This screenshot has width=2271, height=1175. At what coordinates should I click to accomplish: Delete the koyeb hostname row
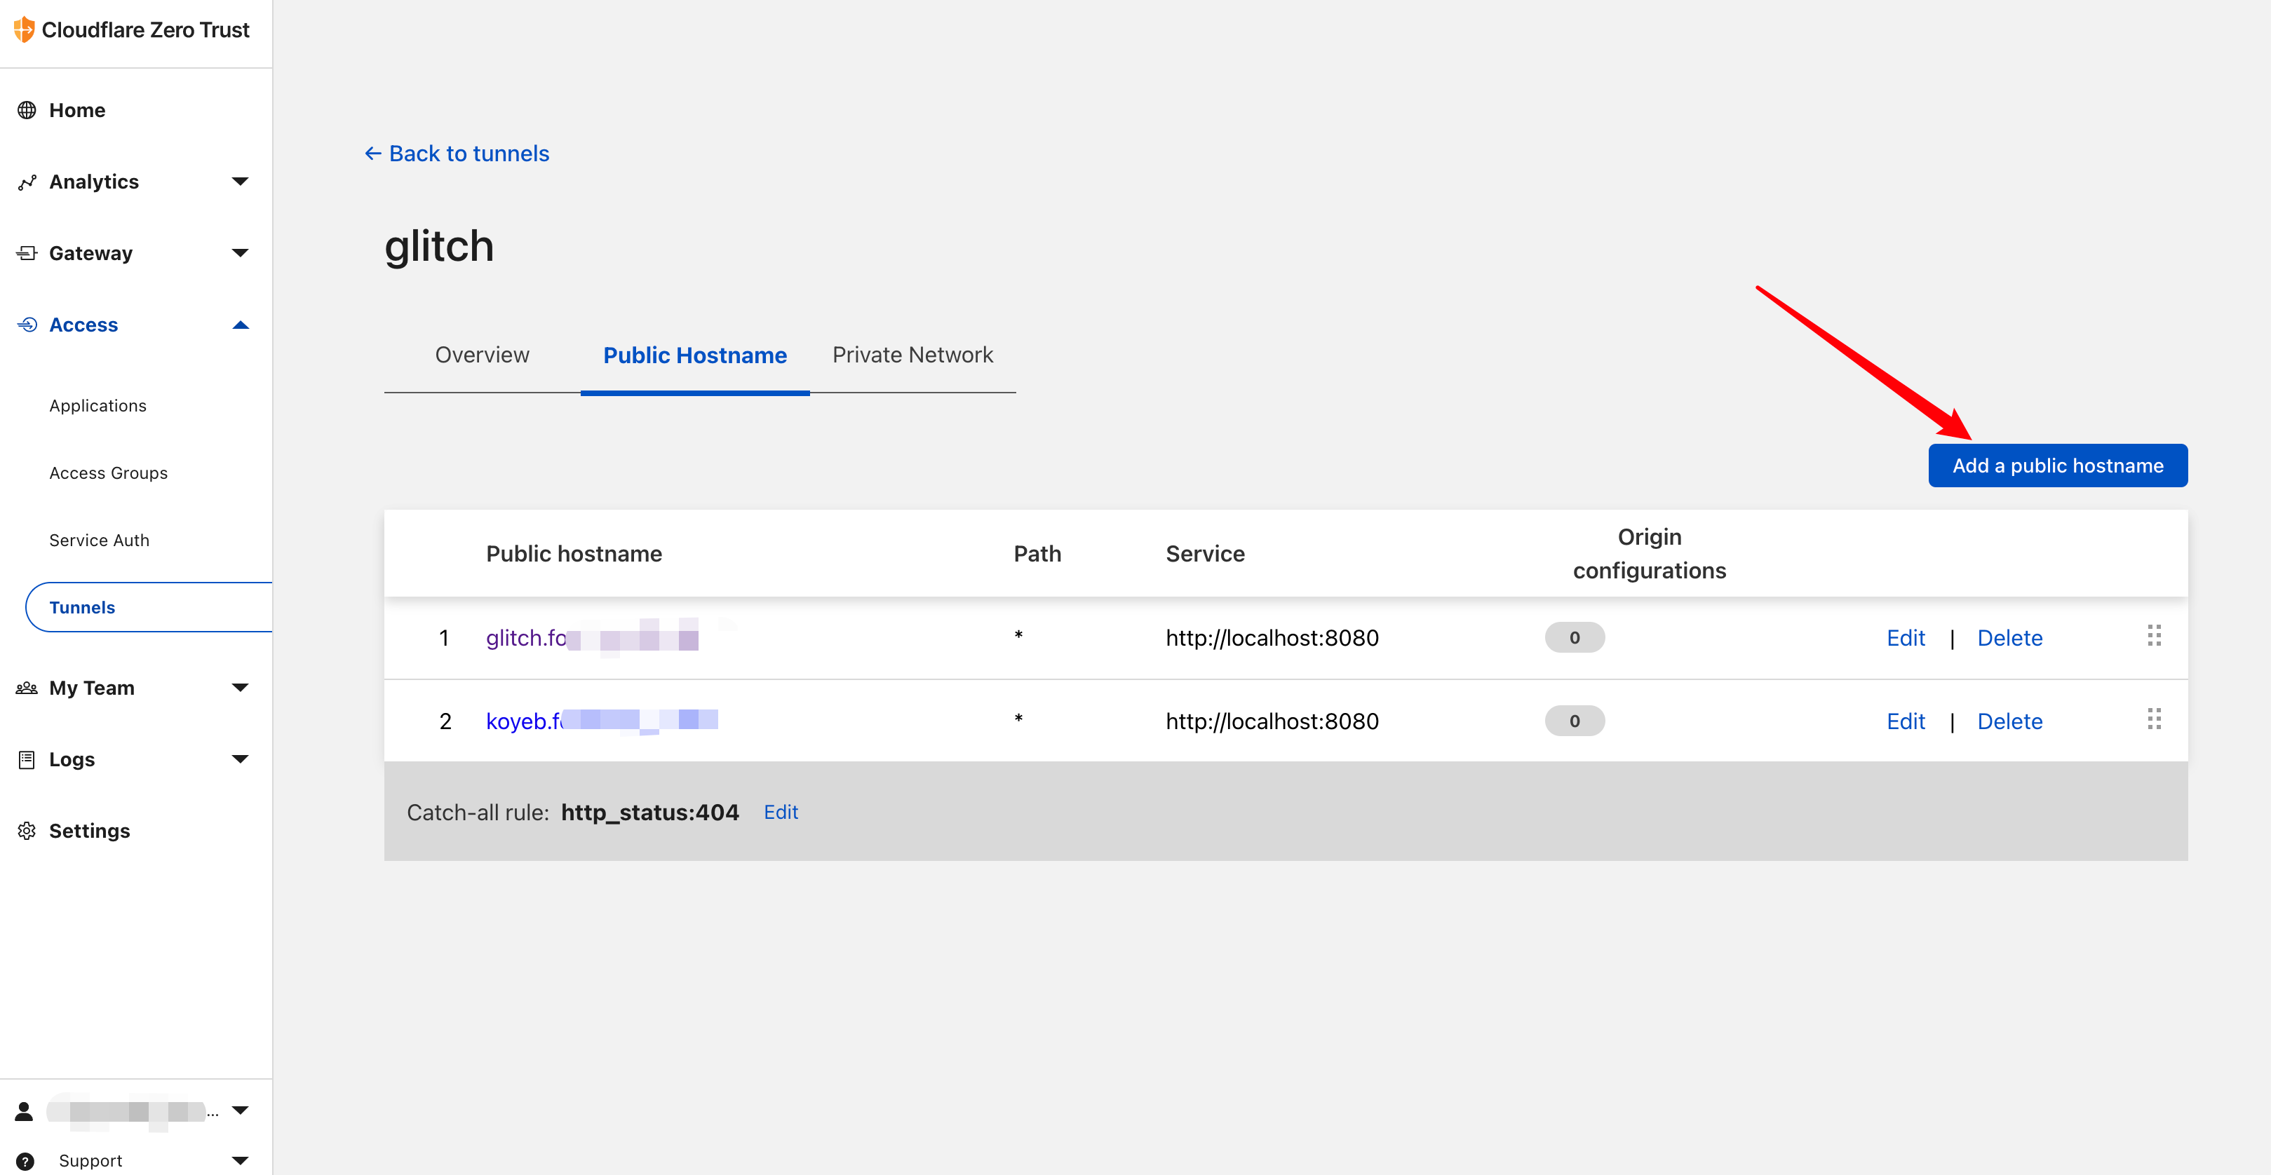(2010, 721)
